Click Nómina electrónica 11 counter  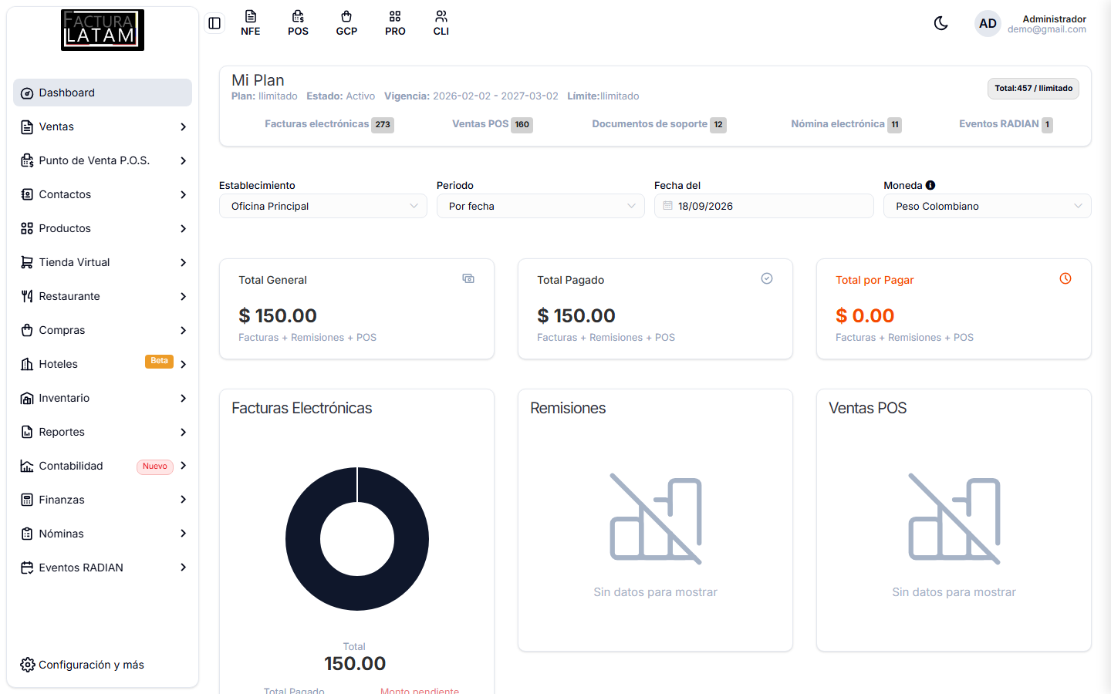coord(846,124)
